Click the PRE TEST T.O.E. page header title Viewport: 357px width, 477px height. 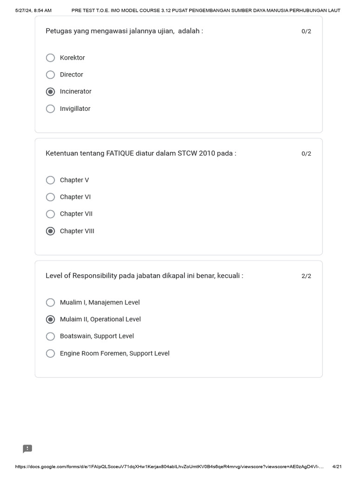click(206, 10)
